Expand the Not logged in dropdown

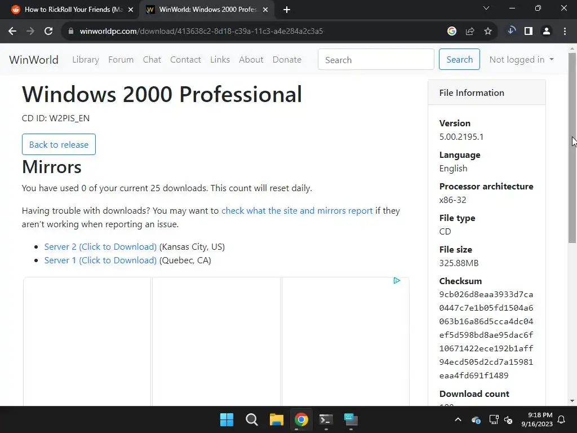click(521, 60)
